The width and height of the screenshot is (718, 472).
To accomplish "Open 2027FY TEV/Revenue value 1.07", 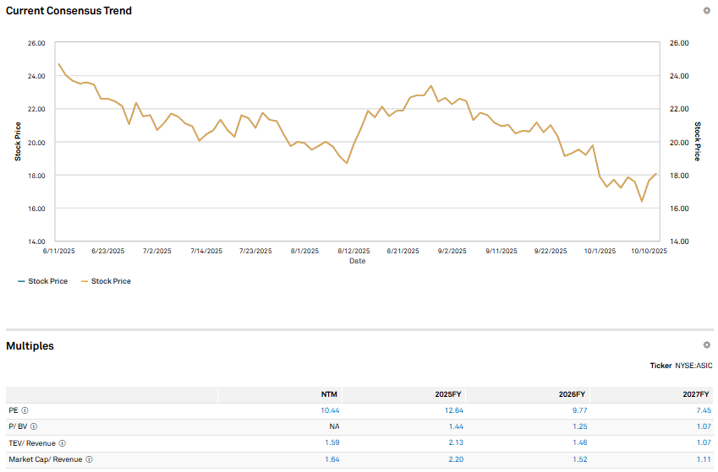I will pos(704,442).
